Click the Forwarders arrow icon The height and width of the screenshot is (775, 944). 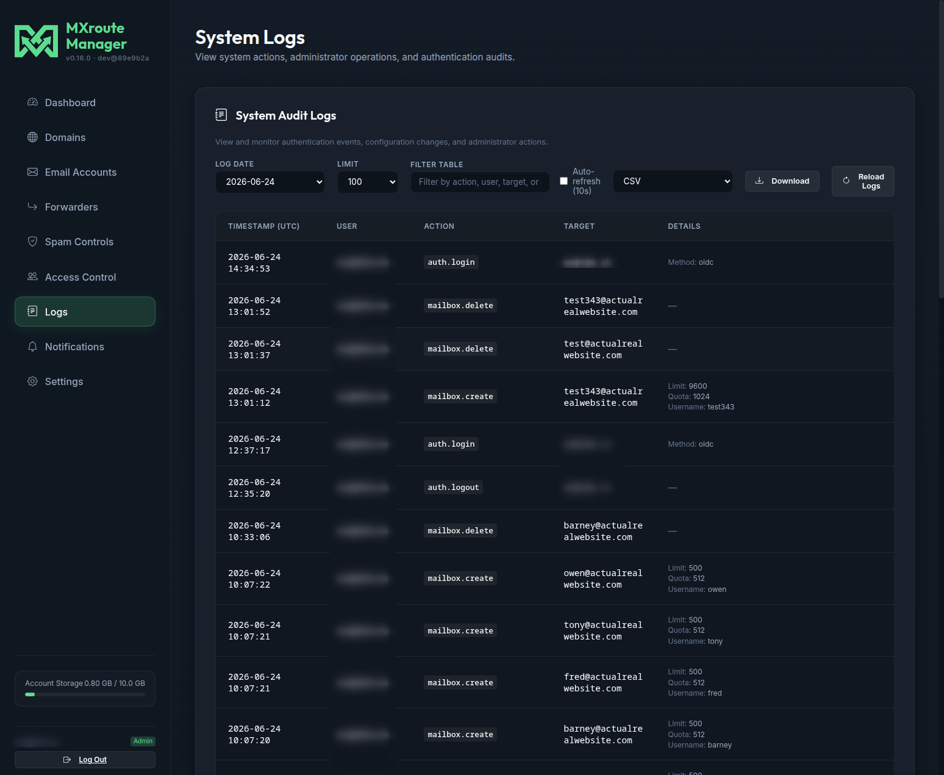33,207
